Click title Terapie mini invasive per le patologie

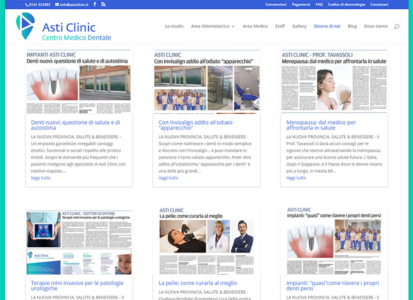pyautogui.click(x=77, y=286)
